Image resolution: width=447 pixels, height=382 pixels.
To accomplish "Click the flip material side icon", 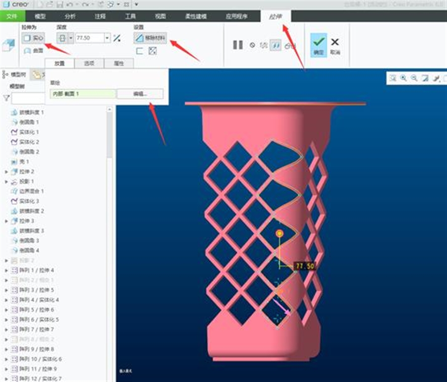I will pos(153,51).
